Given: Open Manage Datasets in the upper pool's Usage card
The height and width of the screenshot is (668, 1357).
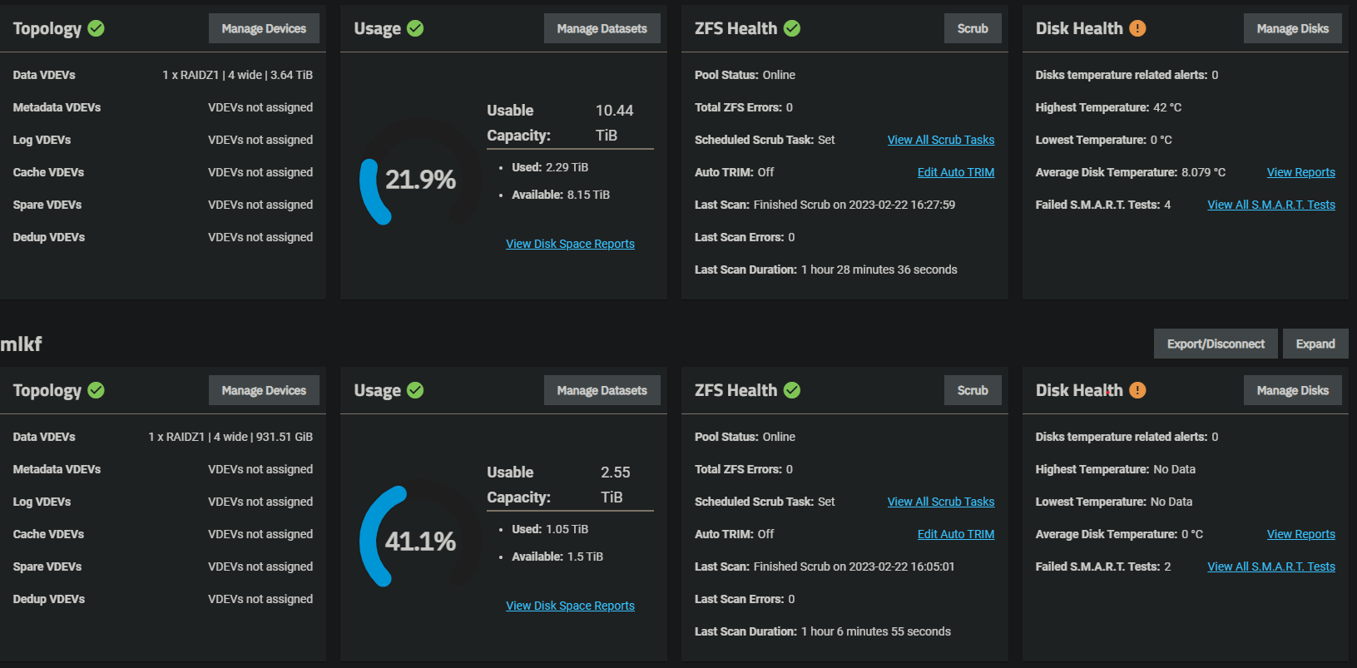Looking at the screenshot, I should pyautogui.click(x=602, y=28).
